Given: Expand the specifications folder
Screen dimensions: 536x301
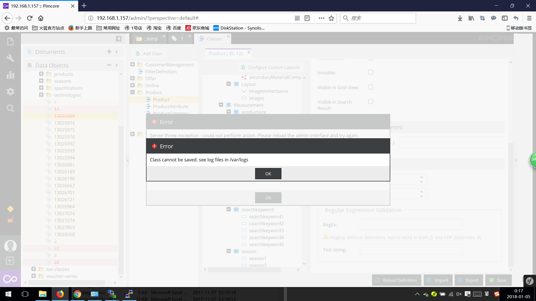Looking at the screenshot, I should (x=41, y=88).
